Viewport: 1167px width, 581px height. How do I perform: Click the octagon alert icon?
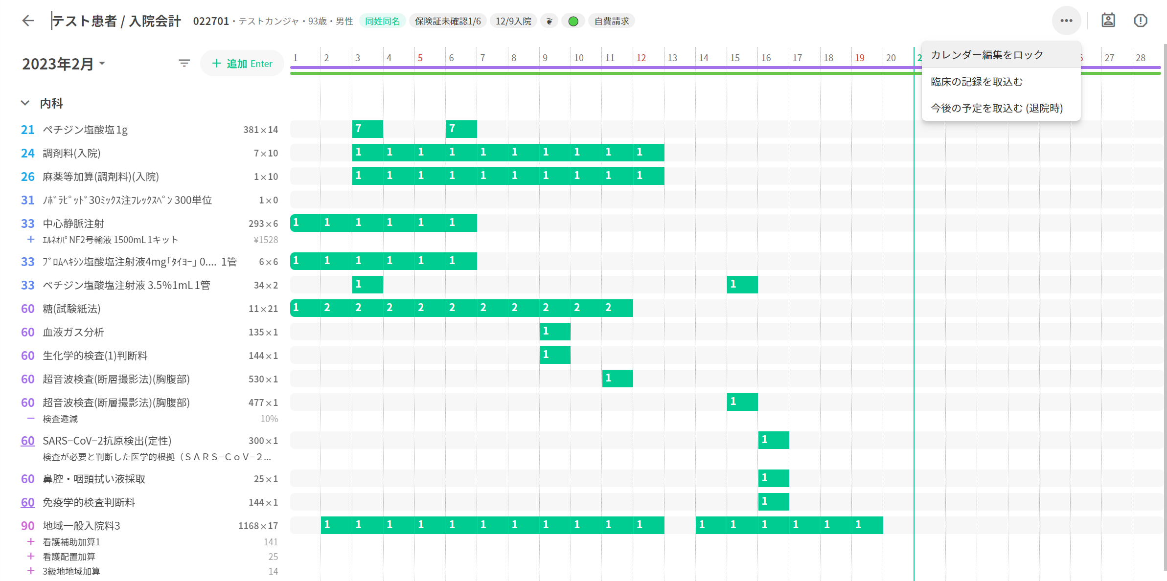[x=1140, y=21]
